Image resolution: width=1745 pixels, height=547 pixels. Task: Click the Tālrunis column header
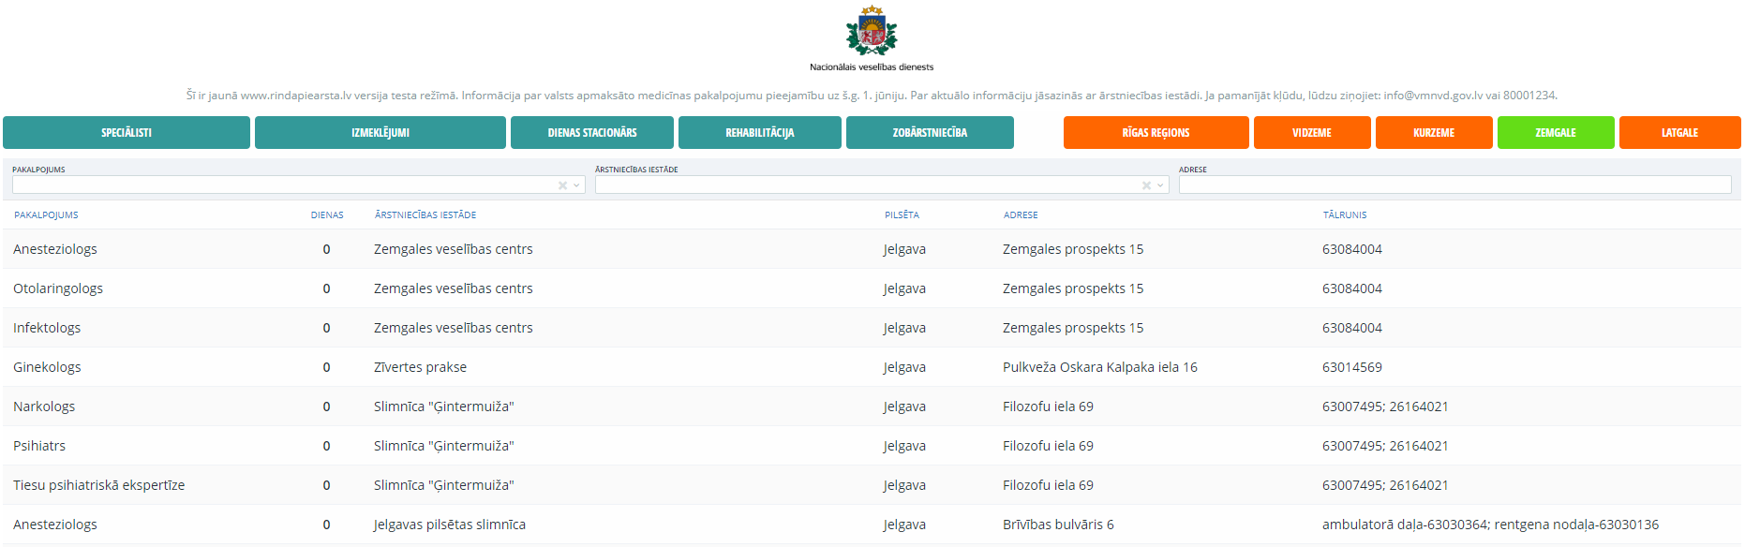pos(1345,215)
